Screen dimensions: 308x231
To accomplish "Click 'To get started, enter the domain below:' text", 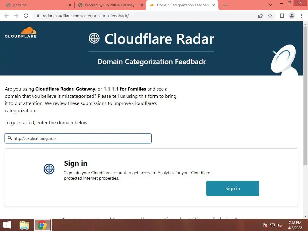I will point(47,123).
